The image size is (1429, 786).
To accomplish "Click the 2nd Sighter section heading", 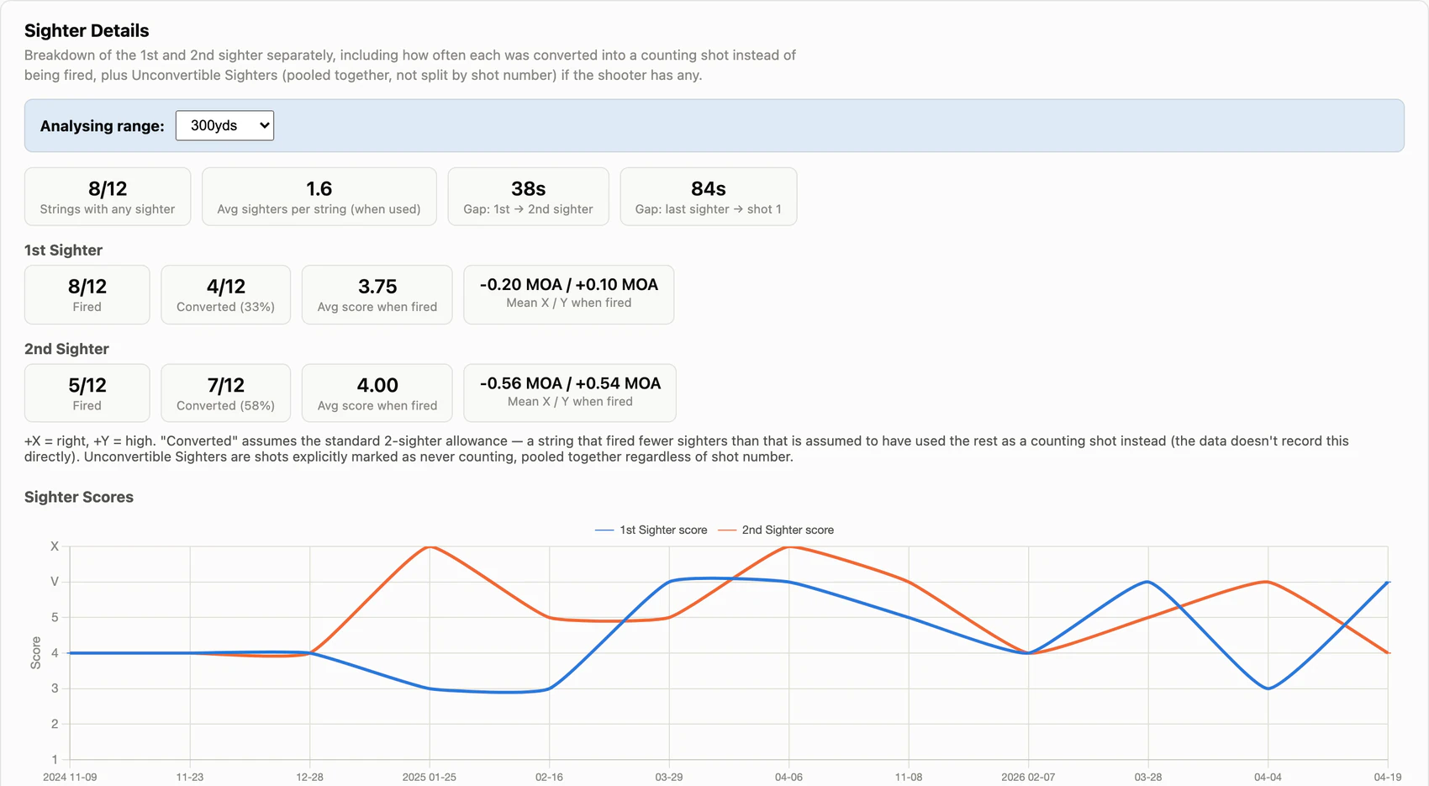I will click(x=66, y=349).
